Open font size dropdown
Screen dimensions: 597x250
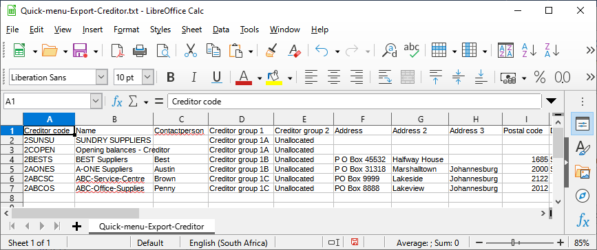click(x=148, y=78)
